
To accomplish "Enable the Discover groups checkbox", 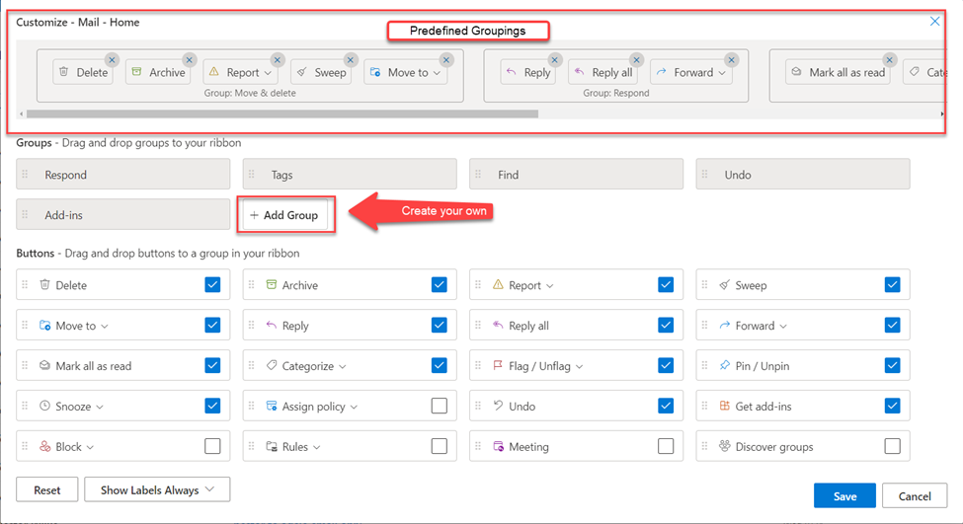I will 892,447.
